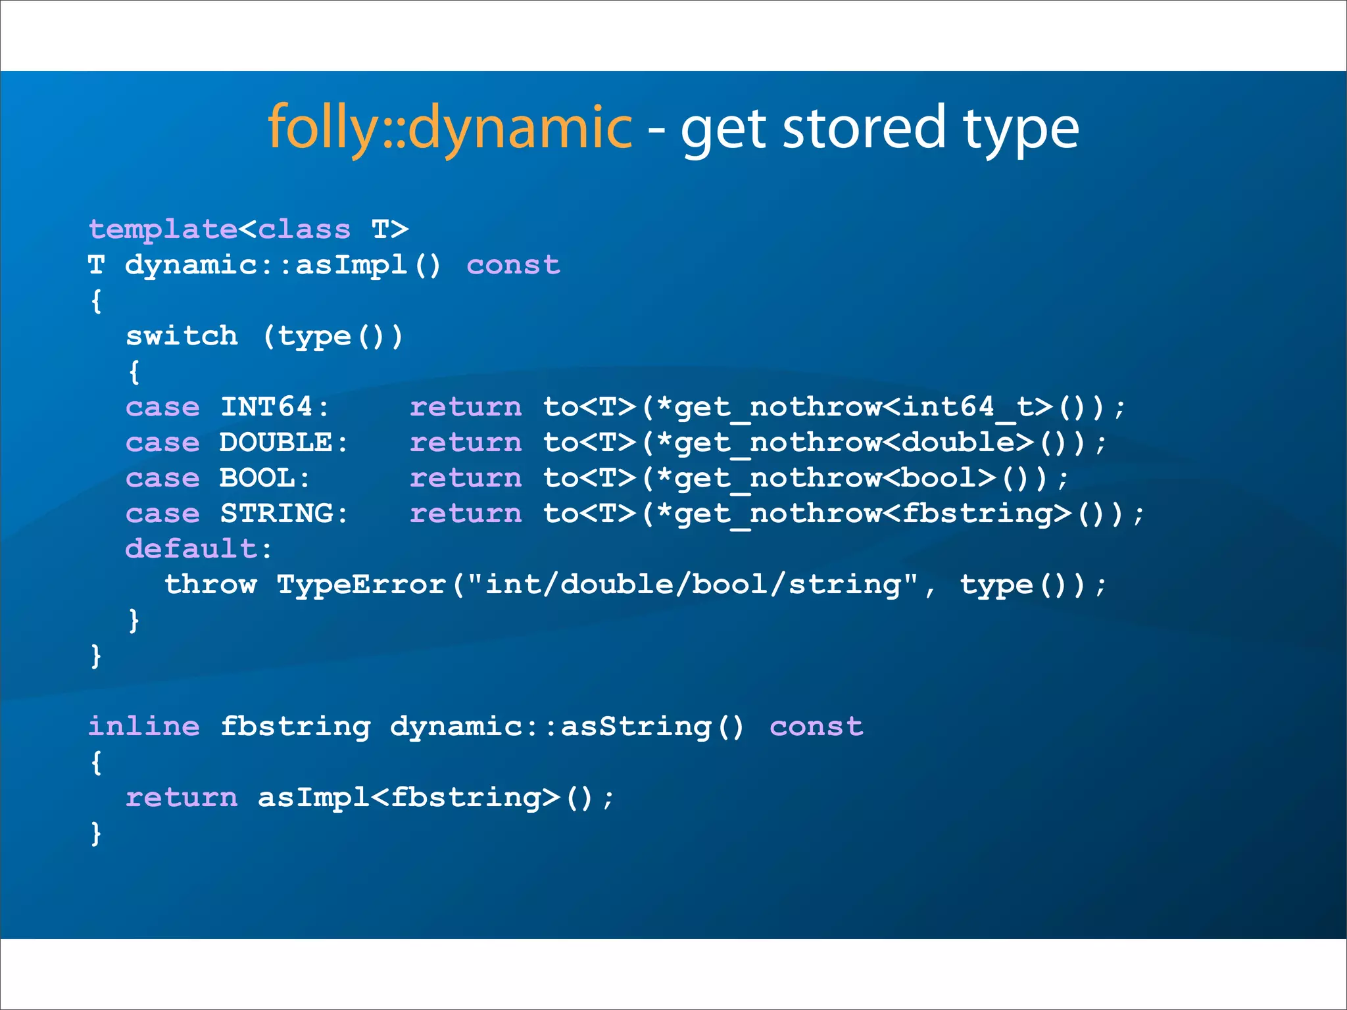Click the orange 'folly::dynamic' title text
The height and width of the screenshot is (1010, 1347).
[x=449, y=128]
